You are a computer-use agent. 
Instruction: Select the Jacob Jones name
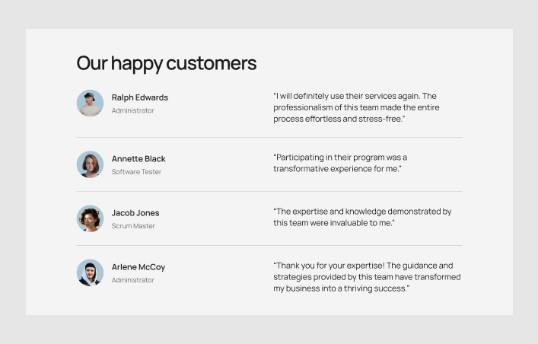click(135, 213)
